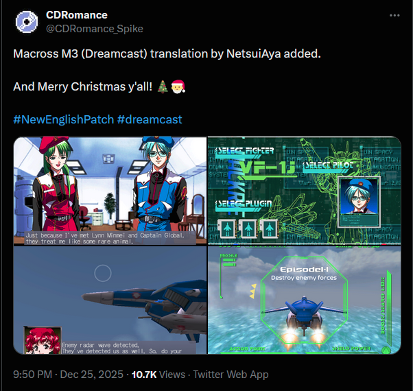Screen dimensions: 413x391
Task: Click the Dec 25, 2025 date
Action: [x=92, y=375]
